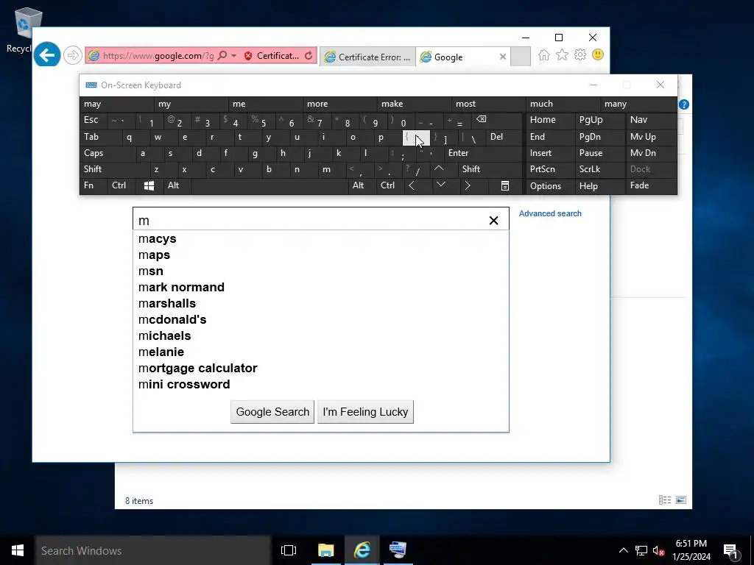Open File Explorer from the taskbar

coord(325,550)
